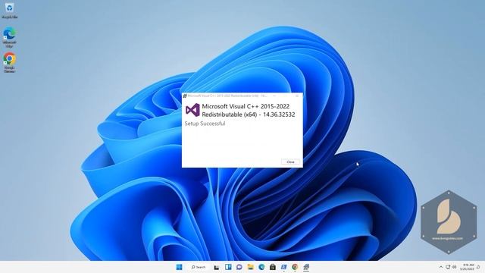Open the Recycle Bin desktop icon

[x=9, y=10]
